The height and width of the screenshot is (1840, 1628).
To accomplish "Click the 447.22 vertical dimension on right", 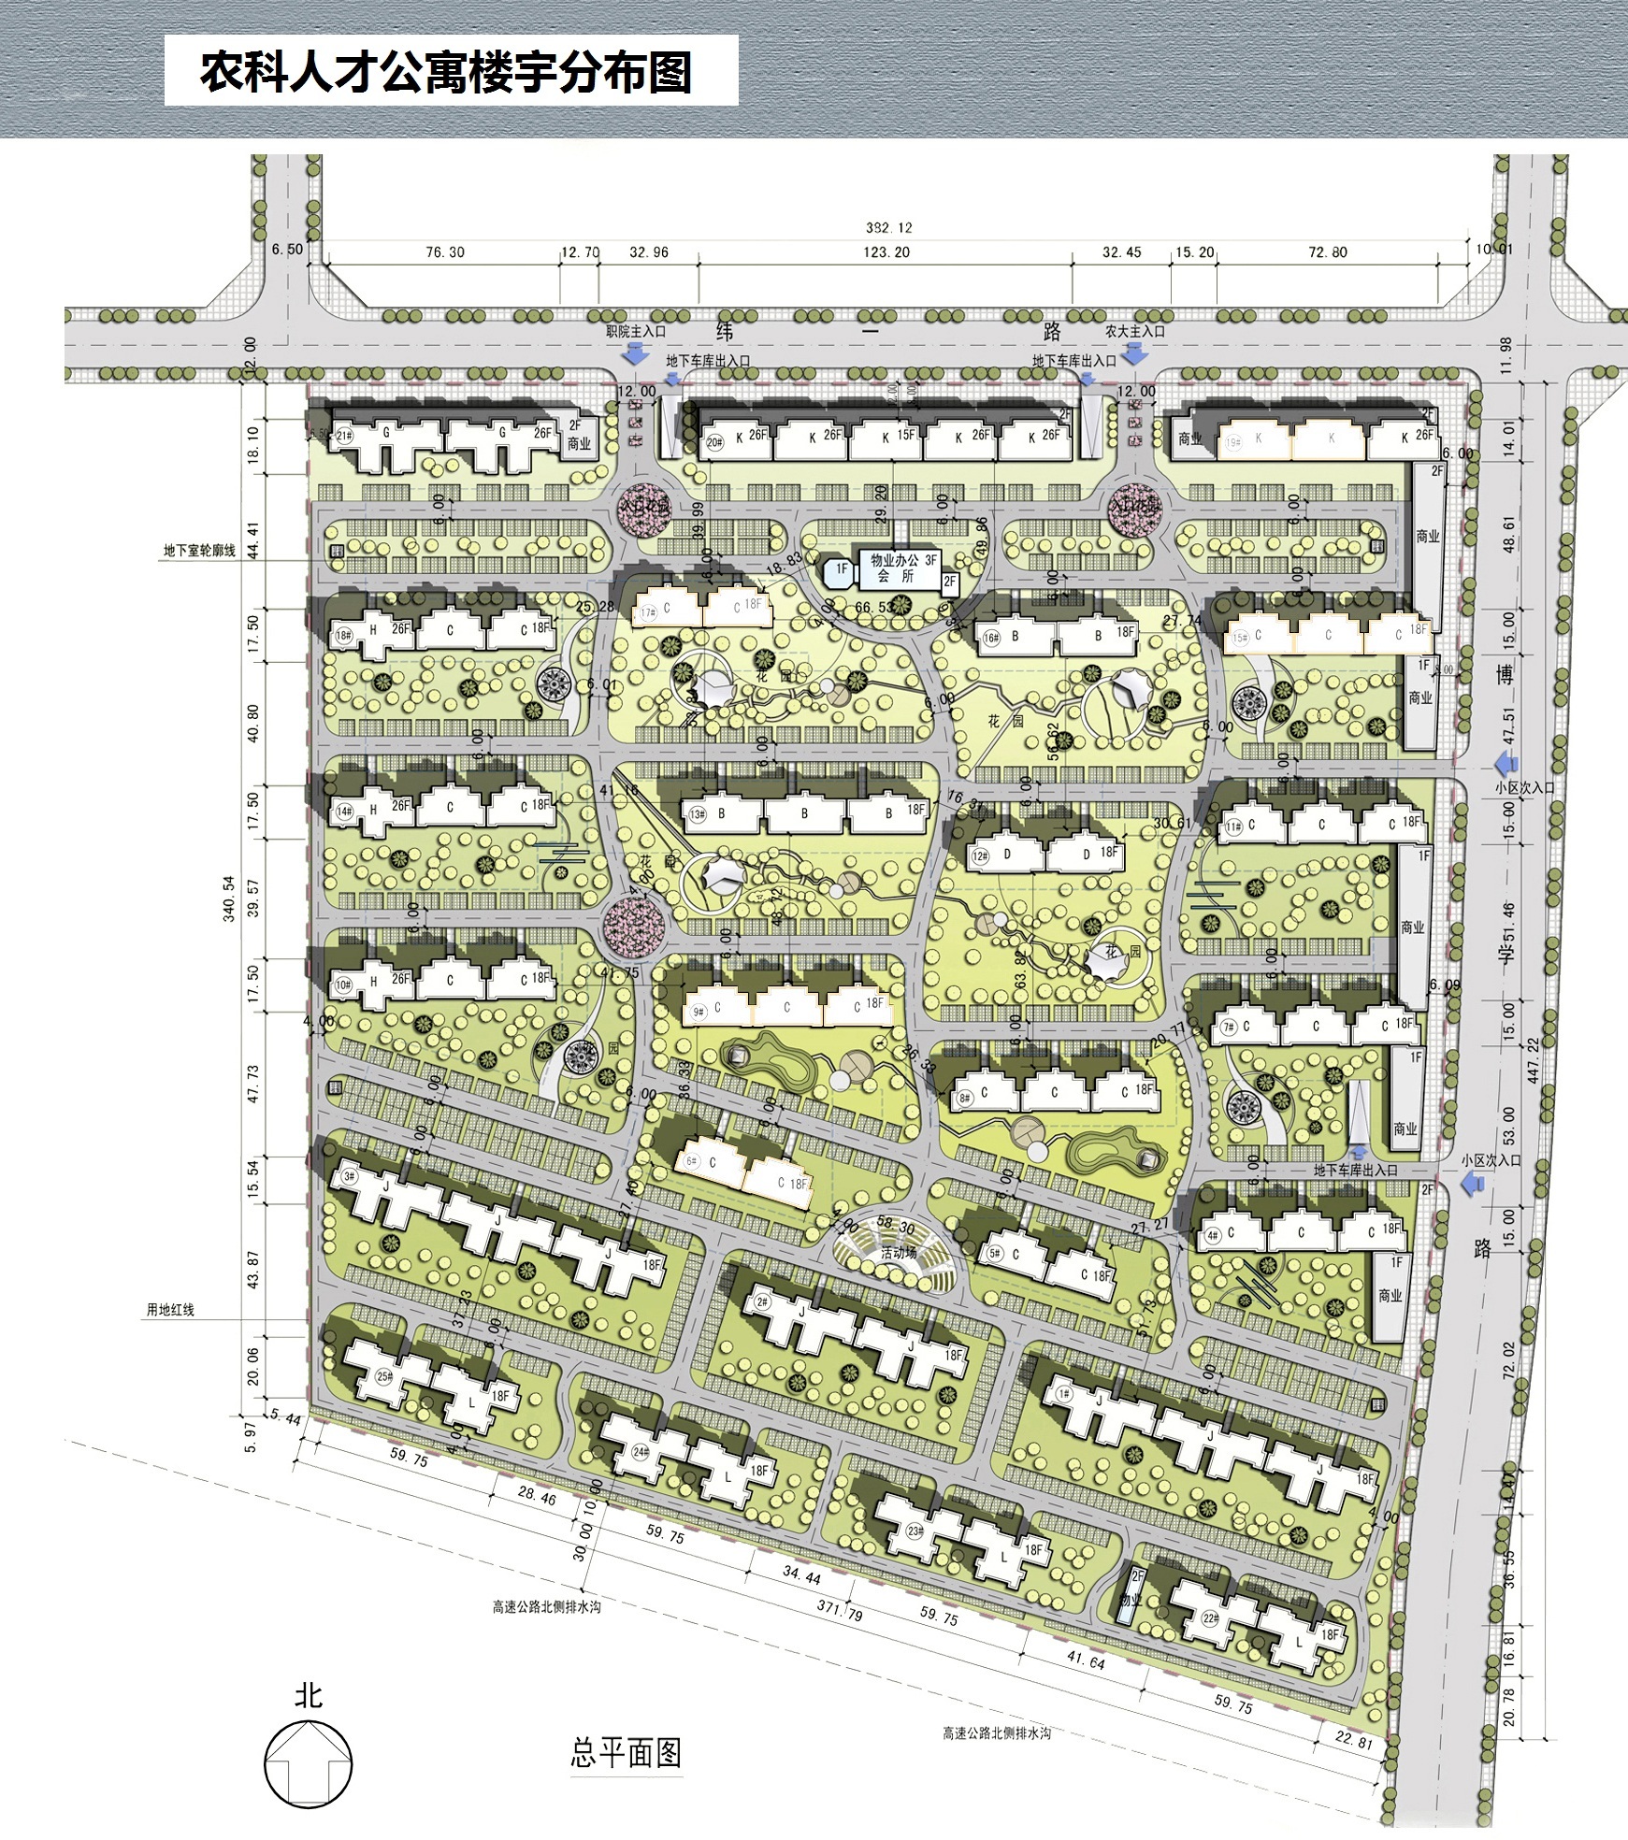I will (x=1532, y=1060).
